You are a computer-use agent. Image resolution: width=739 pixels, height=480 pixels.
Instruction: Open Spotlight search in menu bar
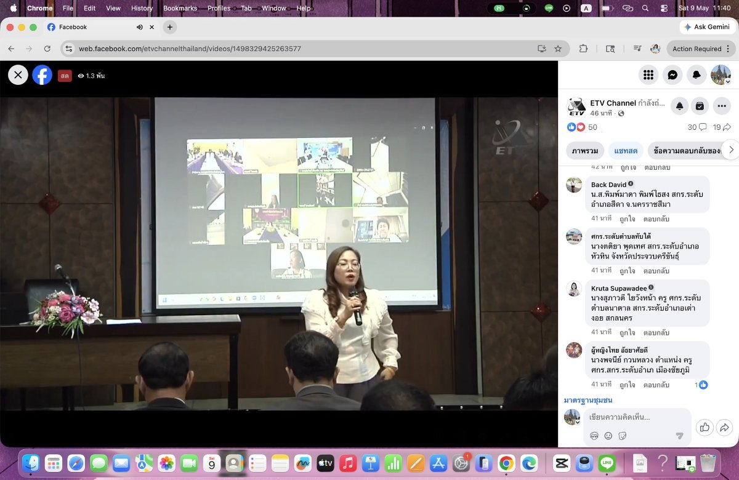tap(645, 8)
